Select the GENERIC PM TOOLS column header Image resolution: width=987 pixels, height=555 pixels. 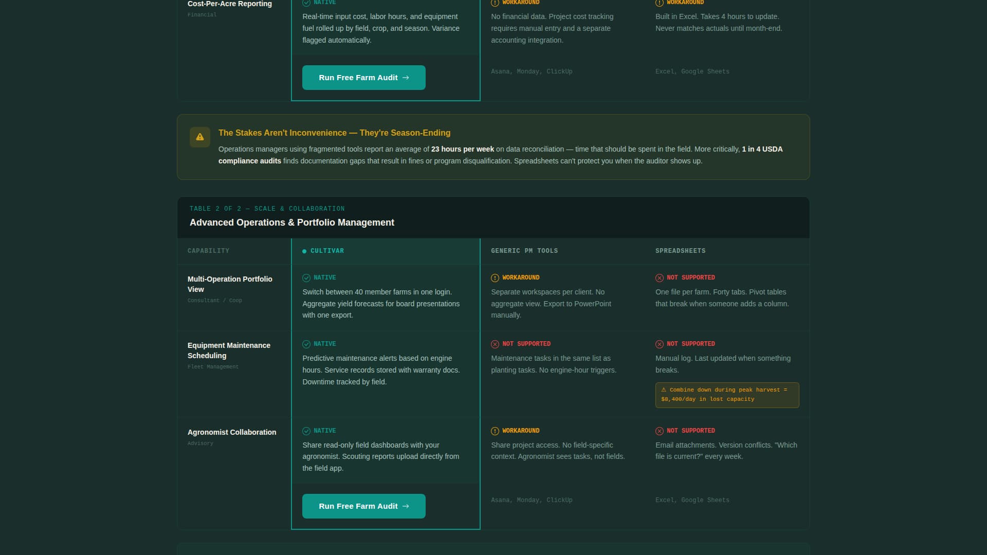tap(524, 251)
